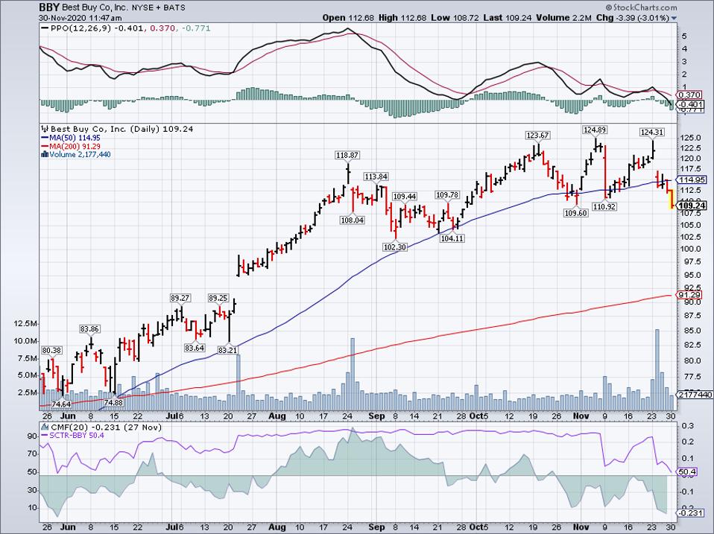Click the 104.11 low price label
Viewport: 714px width, 534px height.
click(452, 238)
